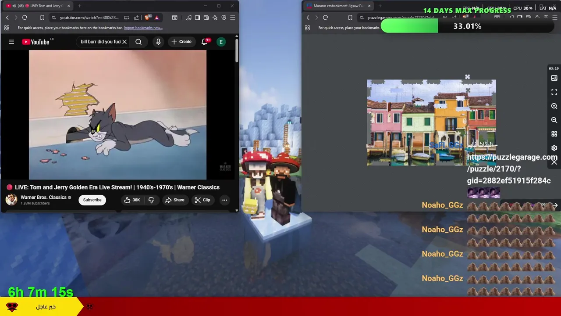Click the Create button on YouTube
This screenshot has height=316, width=561.
coord(181,42)
